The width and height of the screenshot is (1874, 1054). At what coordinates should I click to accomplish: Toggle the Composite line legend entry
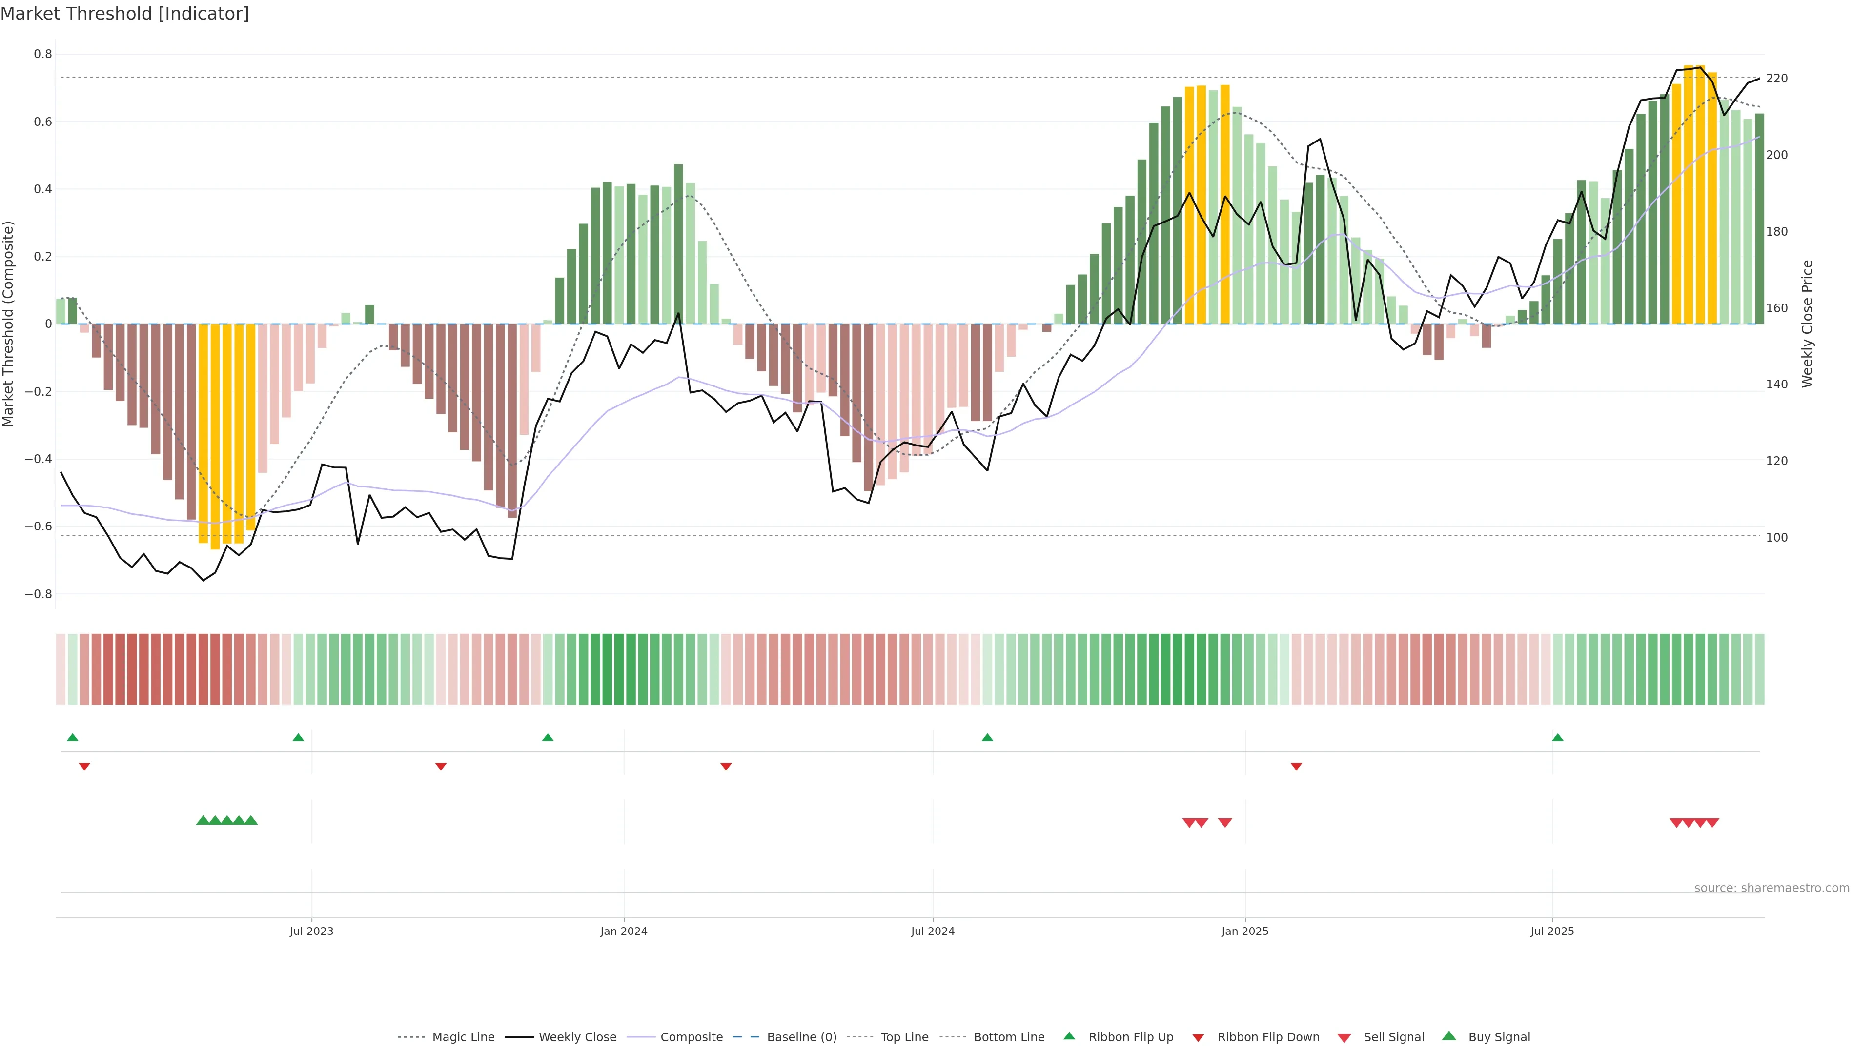click(691, 1037)
